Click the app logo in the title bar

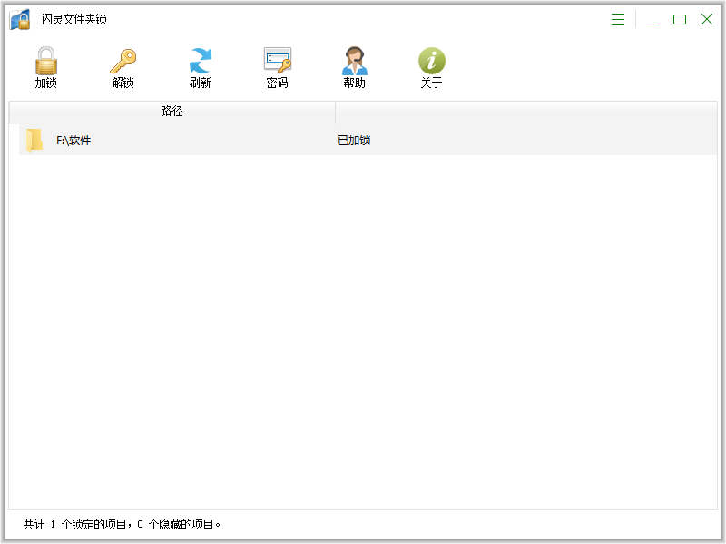(21, 20)
